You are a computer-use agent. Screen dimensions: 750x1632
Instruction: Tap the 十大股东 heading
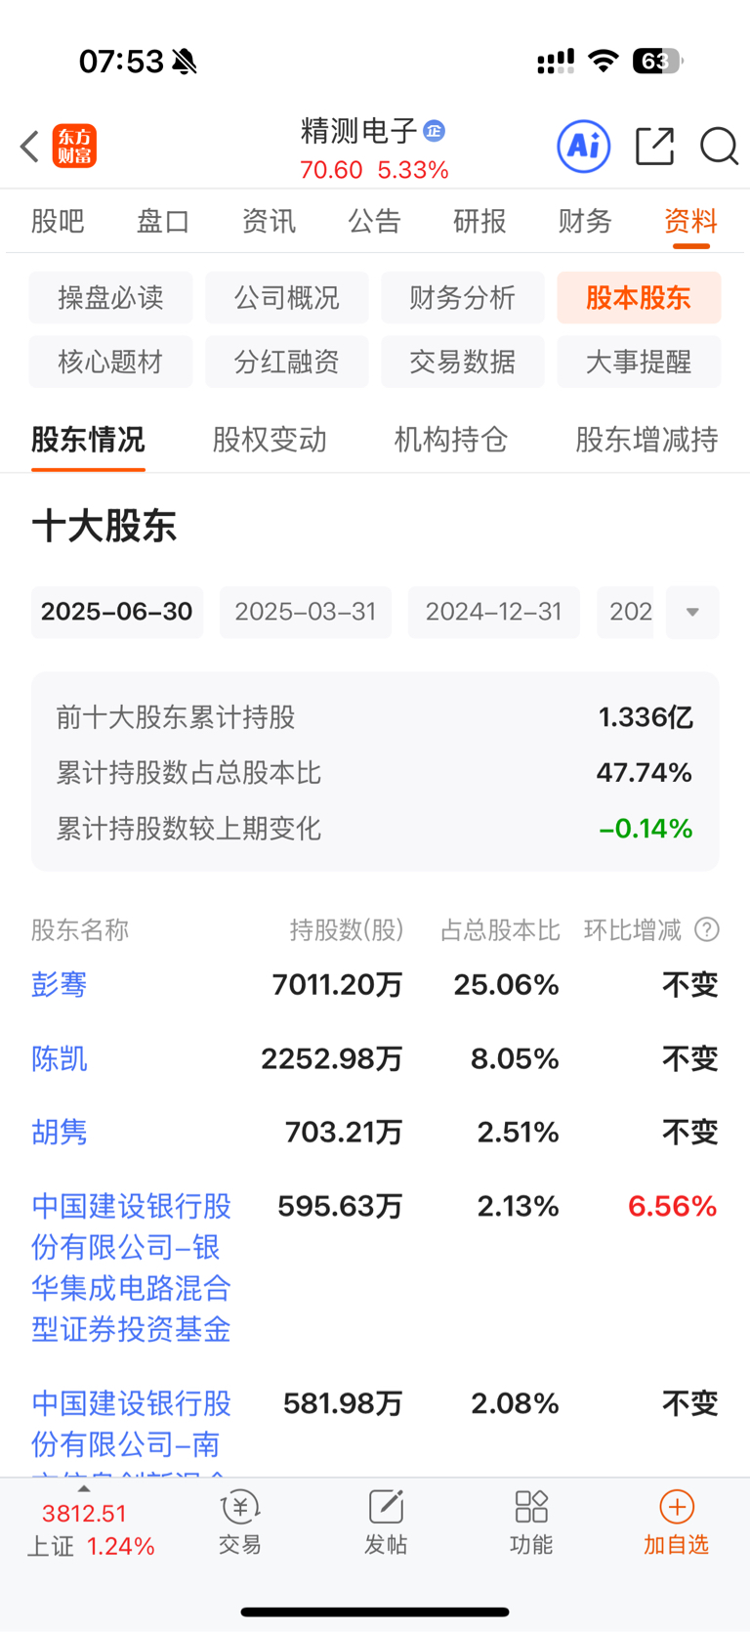tap(104, 526)
